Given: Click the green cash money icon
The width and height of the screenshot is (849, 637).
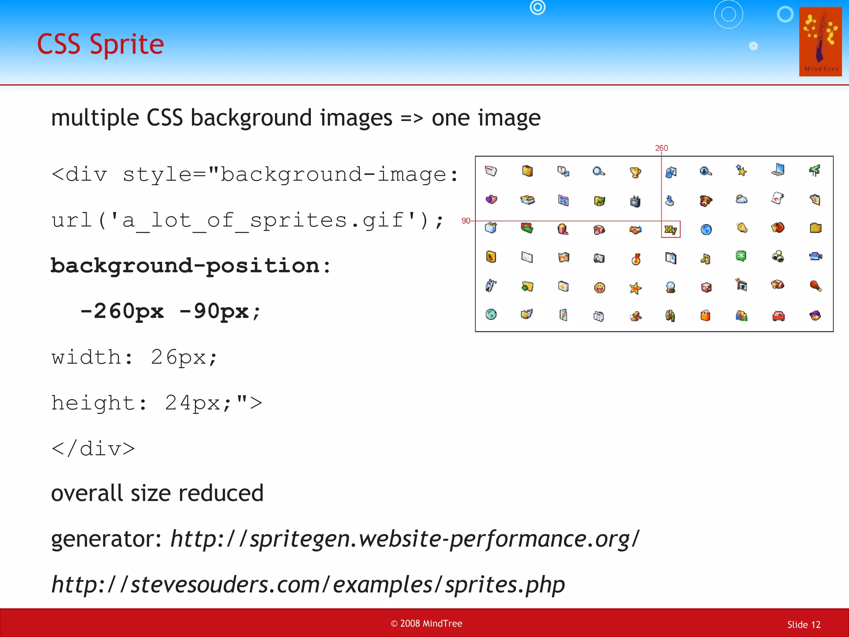Looking at the screenshot, I should pos(527,228).
